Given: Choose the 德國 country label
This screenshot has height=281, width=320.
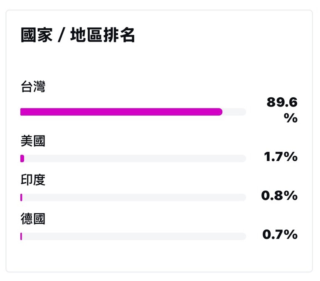Looking at the screenshot, I should coord(33,219).
